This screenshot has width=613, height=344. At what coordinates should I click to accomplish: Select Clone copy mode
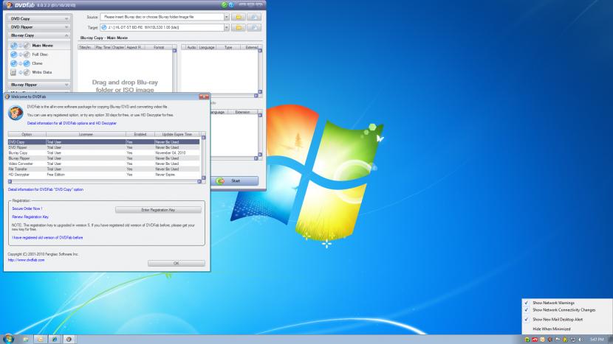[38, 63]
